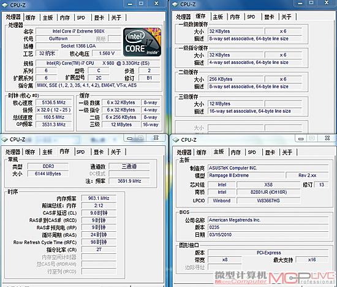Go to 显卡 tab in bottom-right mainboard window
The width and height of the screenshot is (337, 287).
270,152
